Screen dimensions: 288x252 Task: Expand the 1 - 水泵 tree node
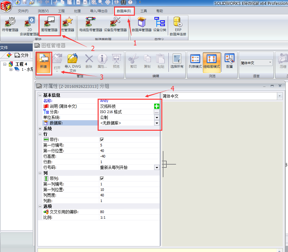[11, 70]
